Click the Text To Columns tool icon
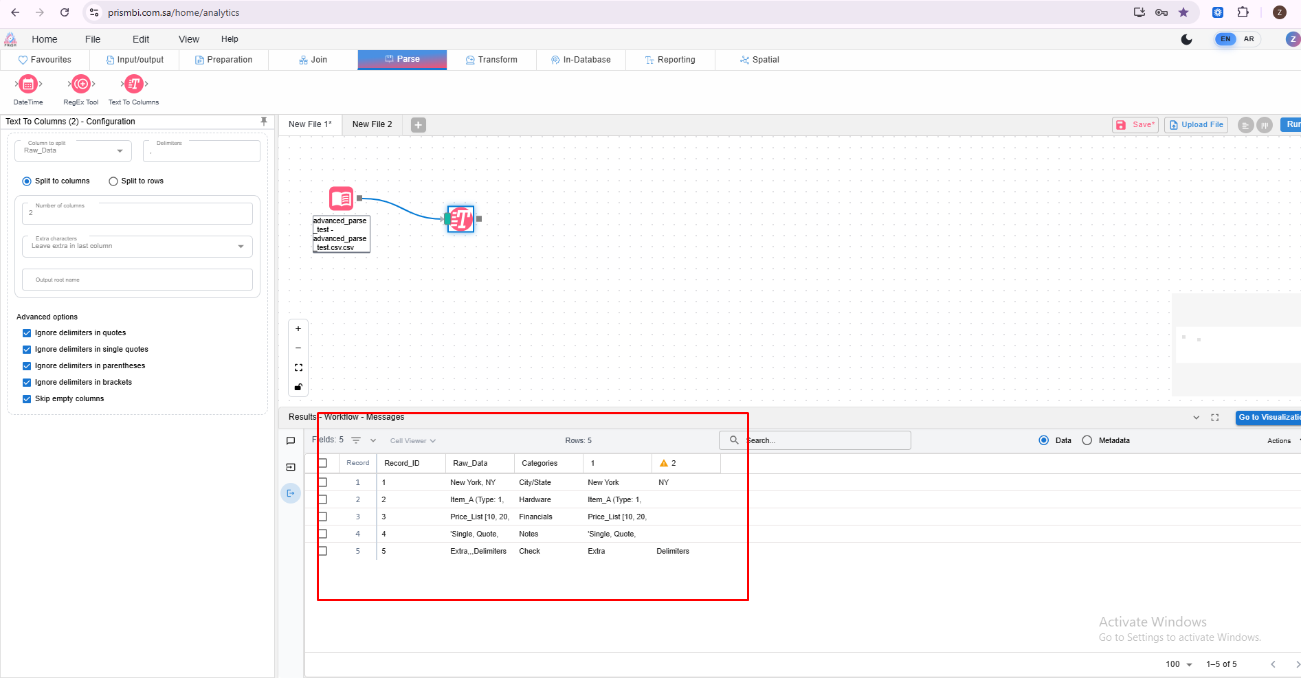The width and height of the screenshot is (1301, 678). coord(134,84)
